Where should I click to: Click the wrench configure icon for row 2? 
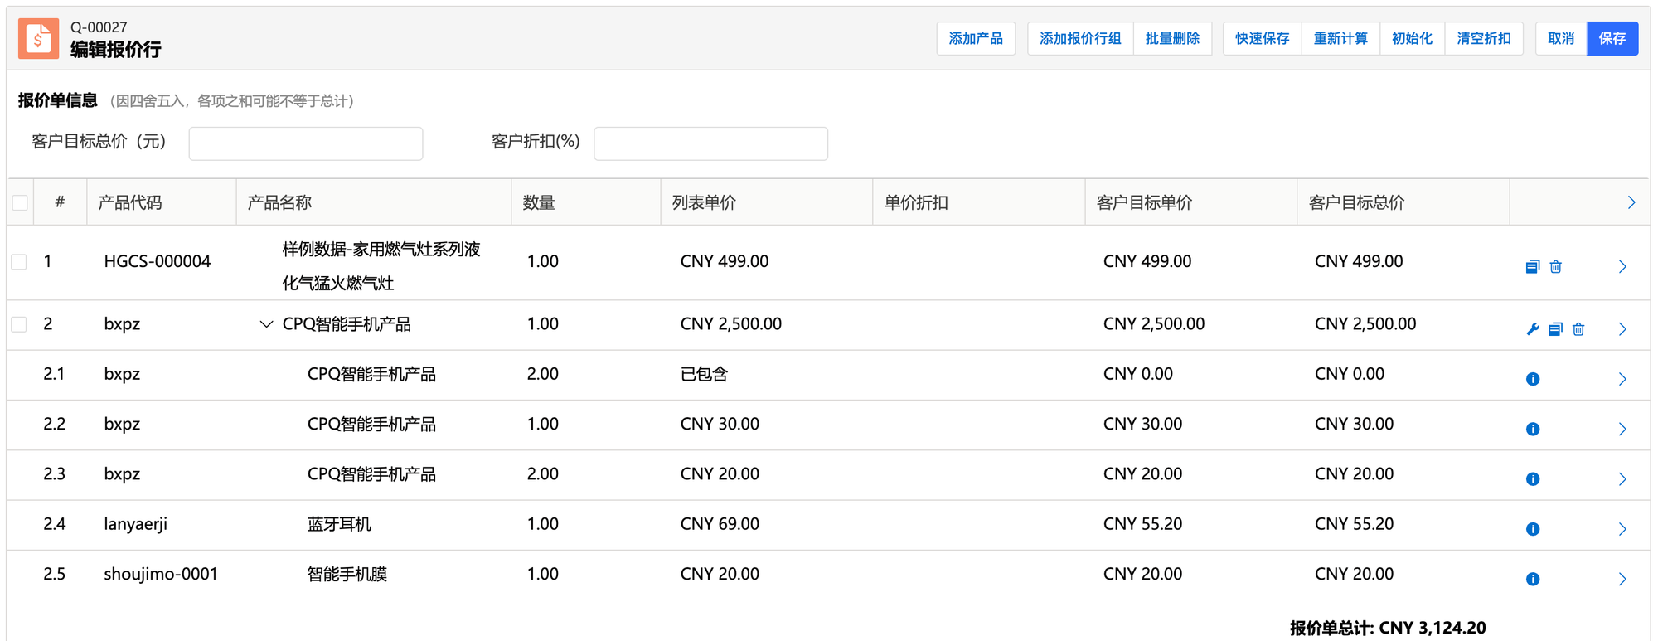(1532, 329)
